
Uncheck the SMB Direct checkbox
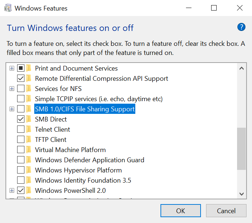pyautogui.click(x=21, y=119)
